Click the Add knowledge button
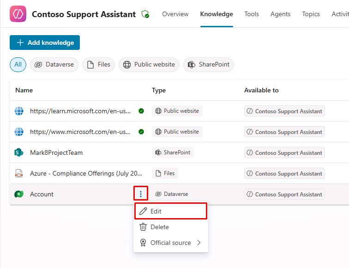This screenshot has height=268, width=349. [x=45, y=43]
